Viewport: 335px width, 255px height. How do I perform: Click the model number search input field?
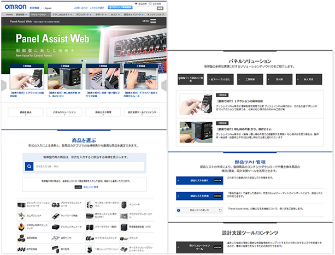pyautogui.click(x=89, y=166)
